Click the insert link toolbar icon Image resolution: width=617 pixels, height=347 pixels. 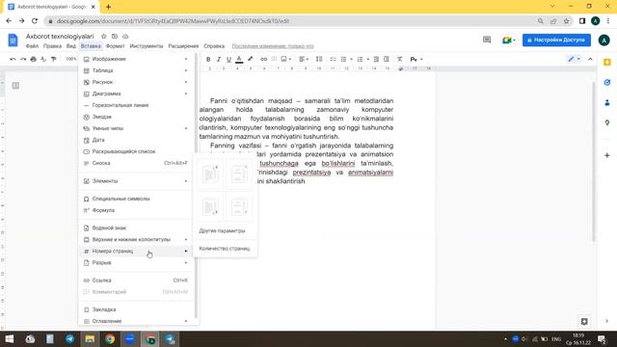pos(263,59)
